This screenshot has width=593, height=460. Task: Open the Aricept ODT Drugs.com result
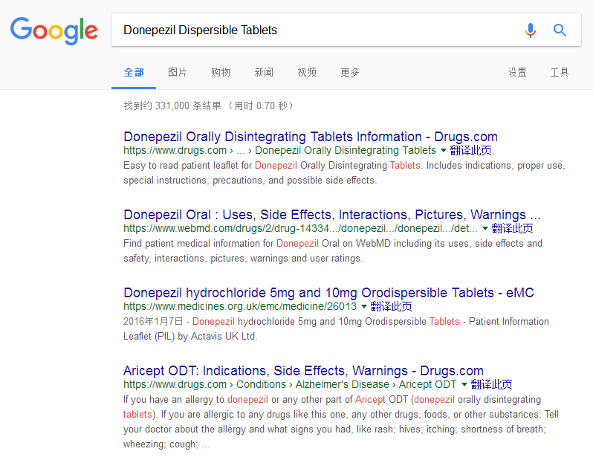pyautogui.click(x=303, y=371)
